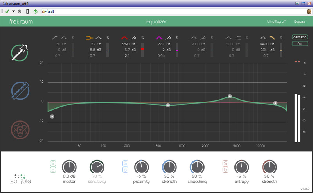Select the smart EQ magic wand module

tap(20, 53)
